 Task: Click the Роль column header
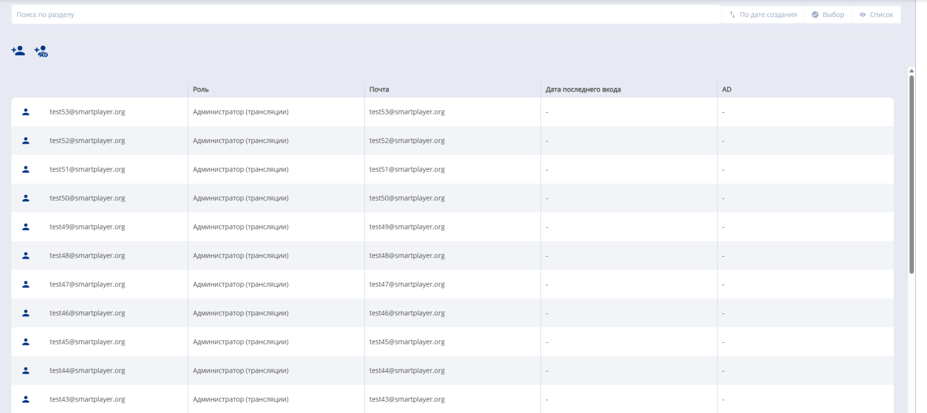pyautogui.click(x=201, y=89)
